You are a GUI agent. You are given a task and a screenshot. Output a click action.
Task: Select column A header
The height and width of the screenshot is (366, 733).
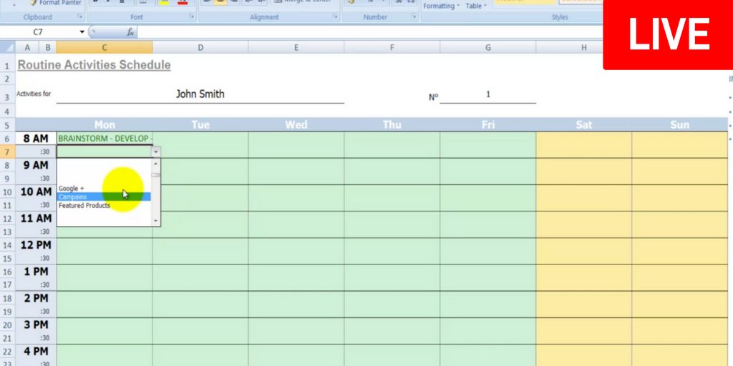coord(27,47)
